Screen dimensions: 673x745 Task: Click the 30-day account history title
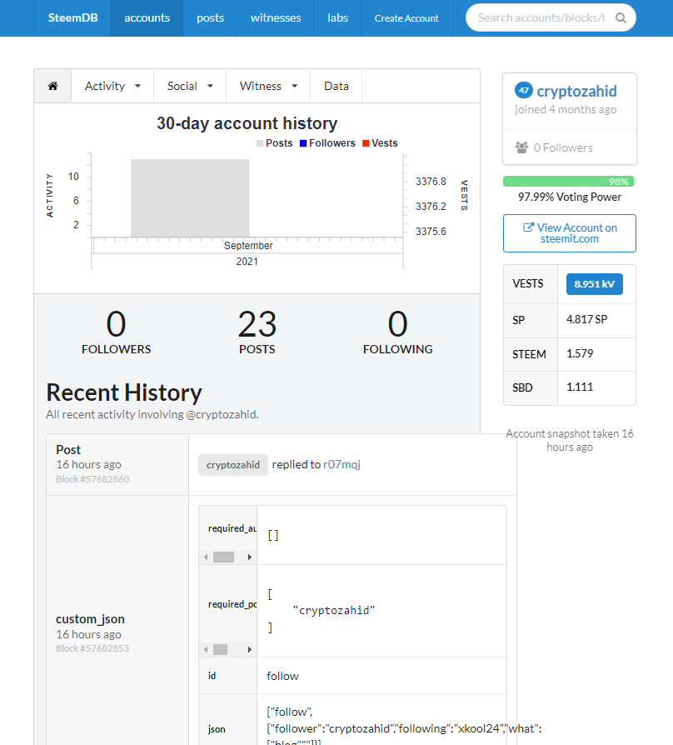(x=247, y=123)
